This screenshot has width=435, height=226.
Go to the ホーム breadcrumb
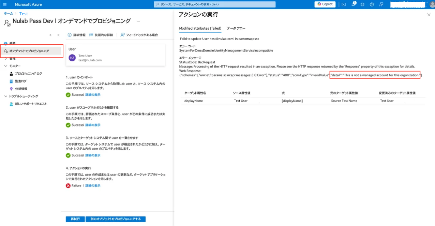point(8,14)
